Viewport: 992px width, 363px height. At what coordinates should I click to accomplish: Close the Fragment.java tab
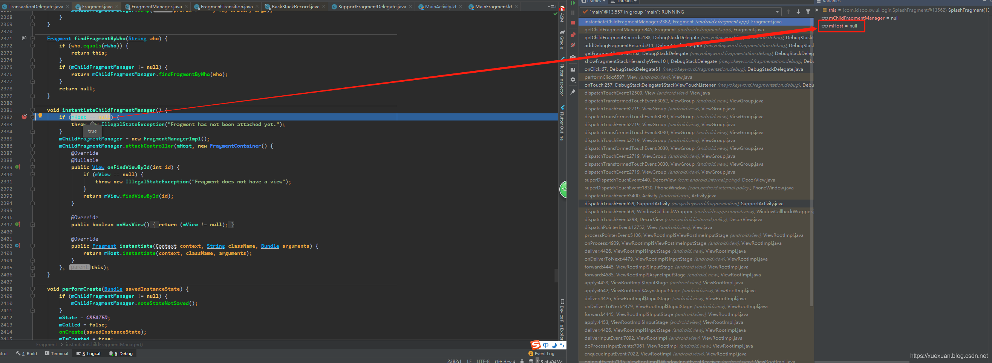tap(117, 6)
